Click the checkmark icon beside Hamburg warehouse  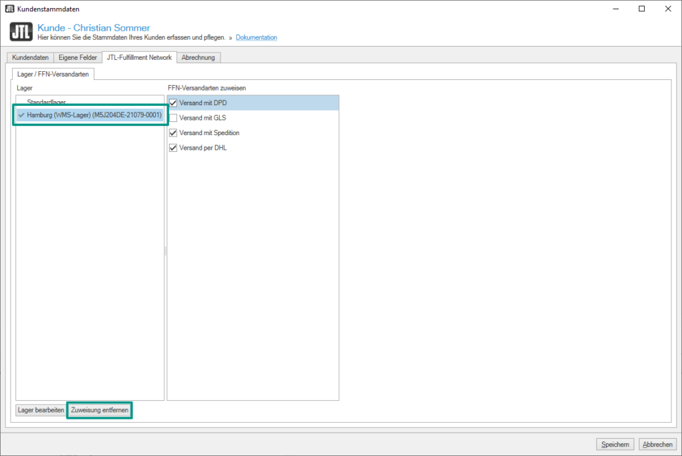(x=21, y=115)
